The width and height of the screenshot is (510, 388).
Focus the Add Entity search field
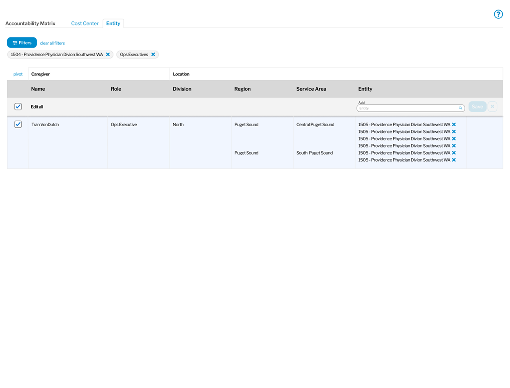coord(408,108)
